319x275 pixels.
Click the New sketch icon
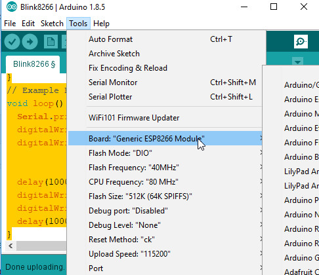(51, 41)
